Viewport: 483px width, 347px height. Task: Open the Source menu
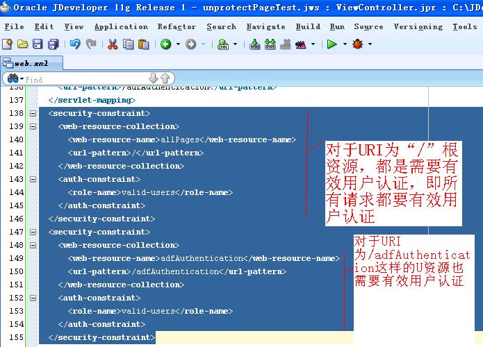368,27
